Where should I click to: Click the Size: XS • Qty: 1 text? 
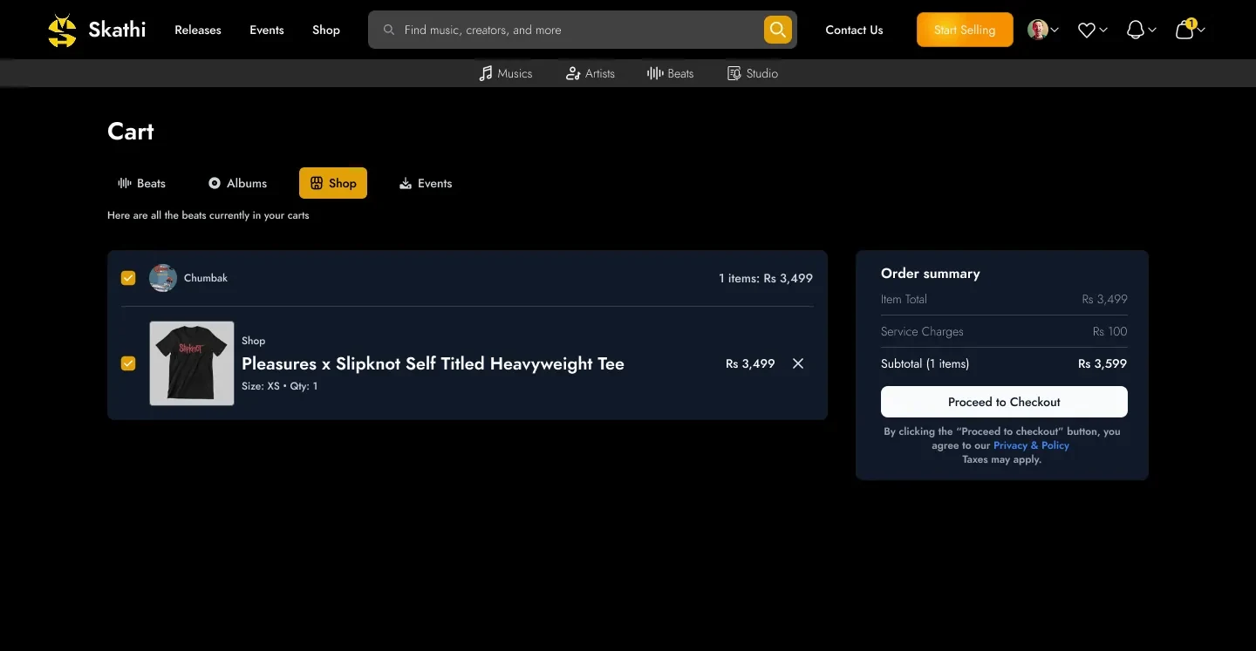[280, 386]
